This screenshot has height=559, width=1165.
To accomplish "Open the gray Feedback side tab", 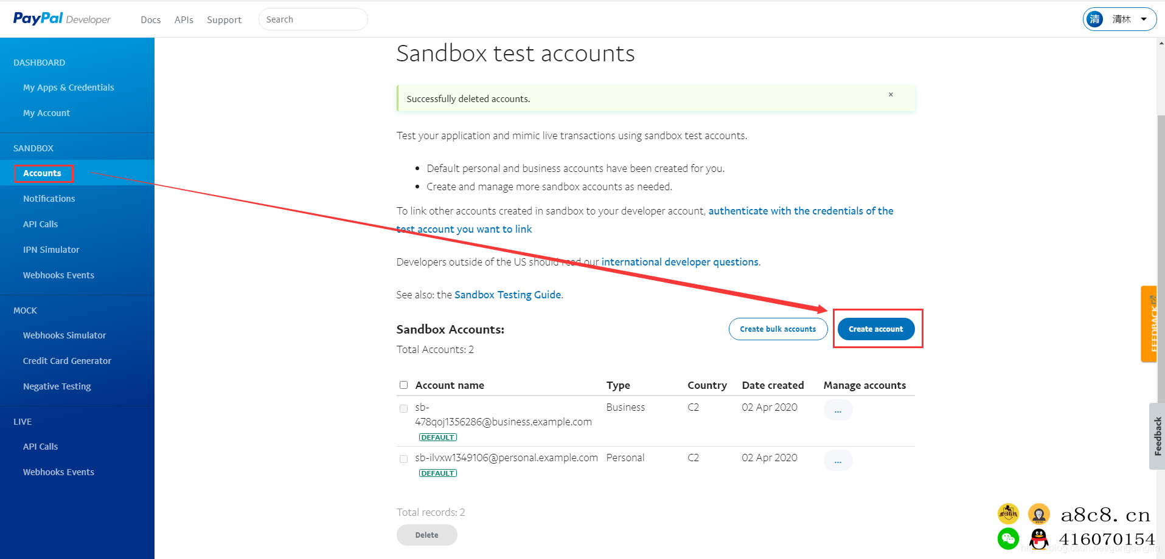I will point(1157,436).
